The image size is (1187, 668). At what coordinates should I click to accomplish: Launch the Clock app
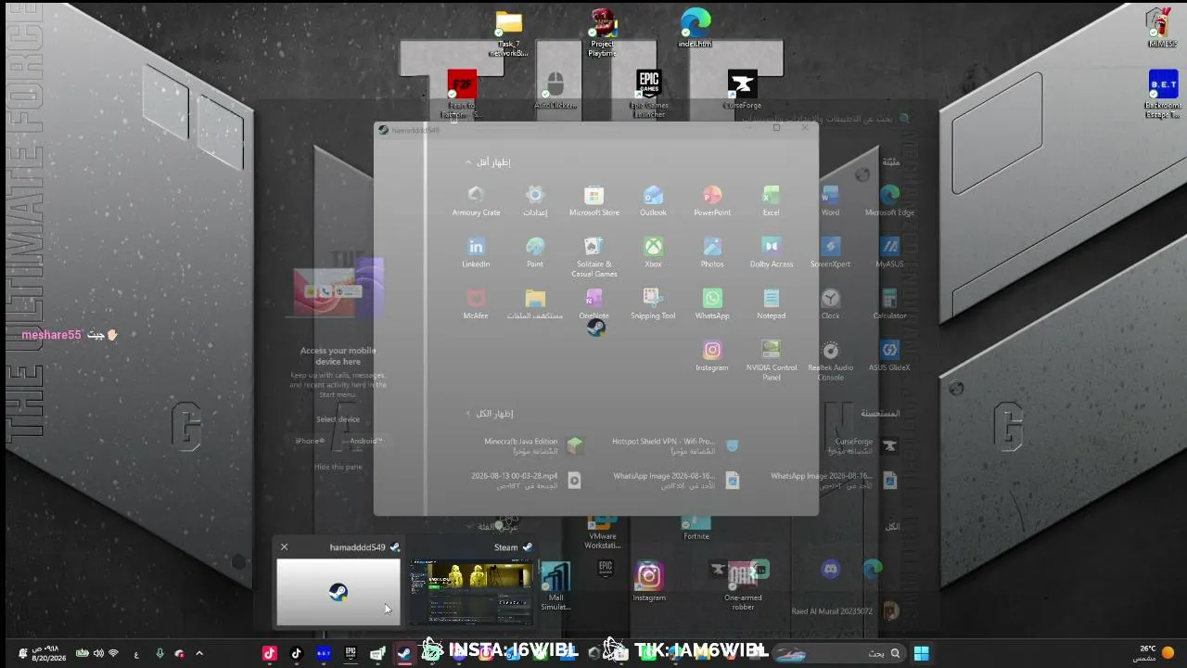click(x=830, y=304)
